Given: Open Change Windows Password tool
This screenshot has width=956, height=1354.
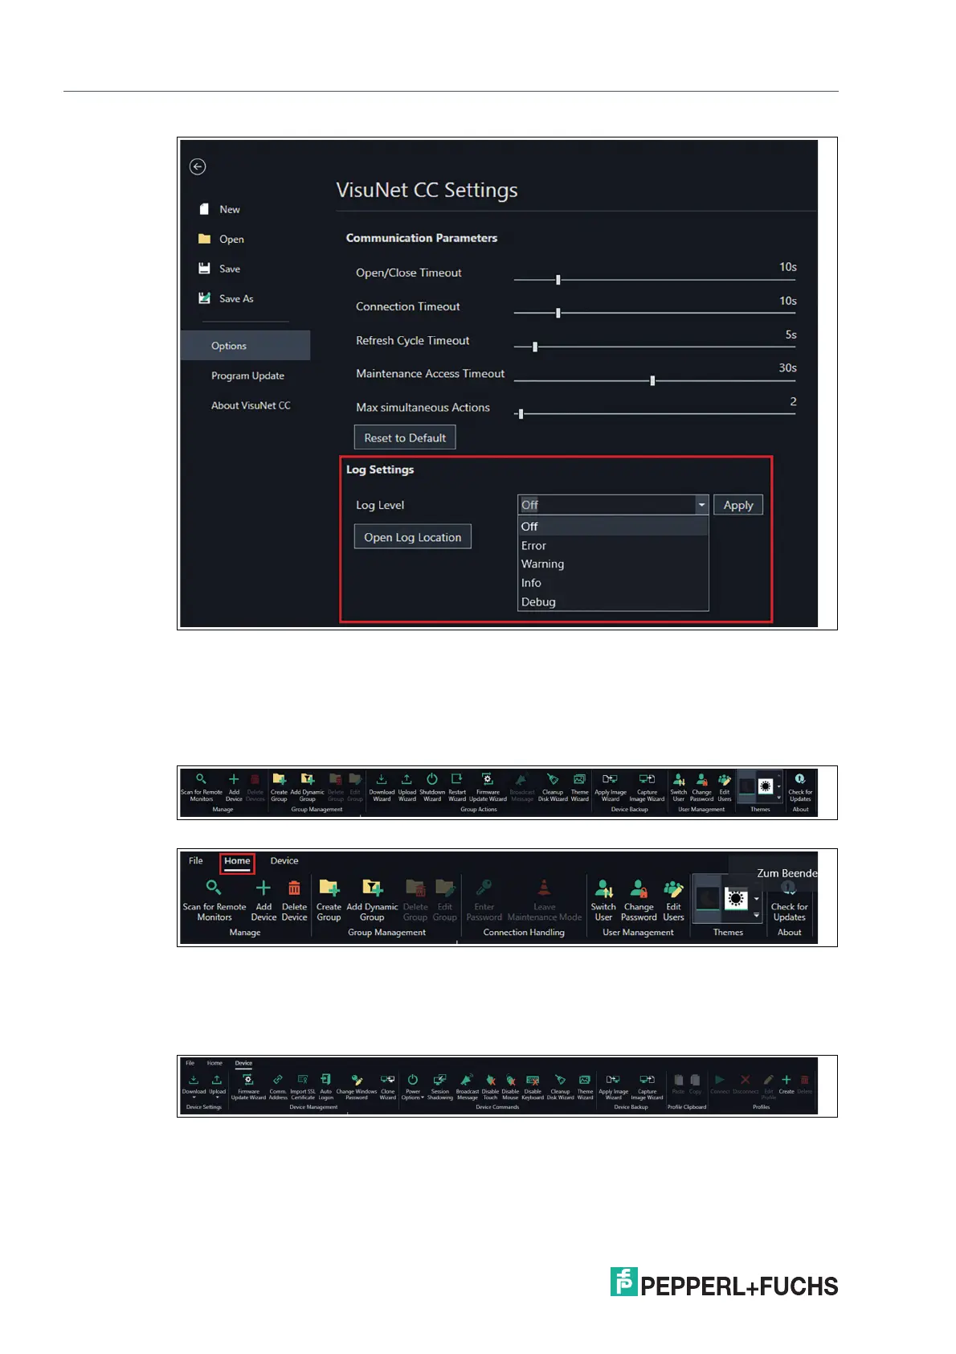Looking at the screenshot, I should (357, 1087).
